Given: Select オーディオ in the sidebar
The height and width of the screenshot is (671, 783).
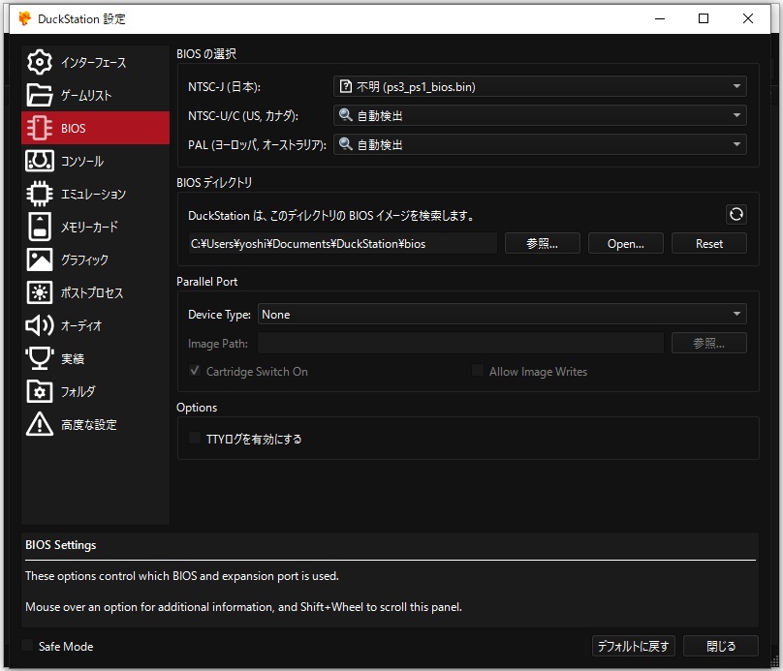Looking at the screenshot, I should pyautogui.click(x=95, y=325).
